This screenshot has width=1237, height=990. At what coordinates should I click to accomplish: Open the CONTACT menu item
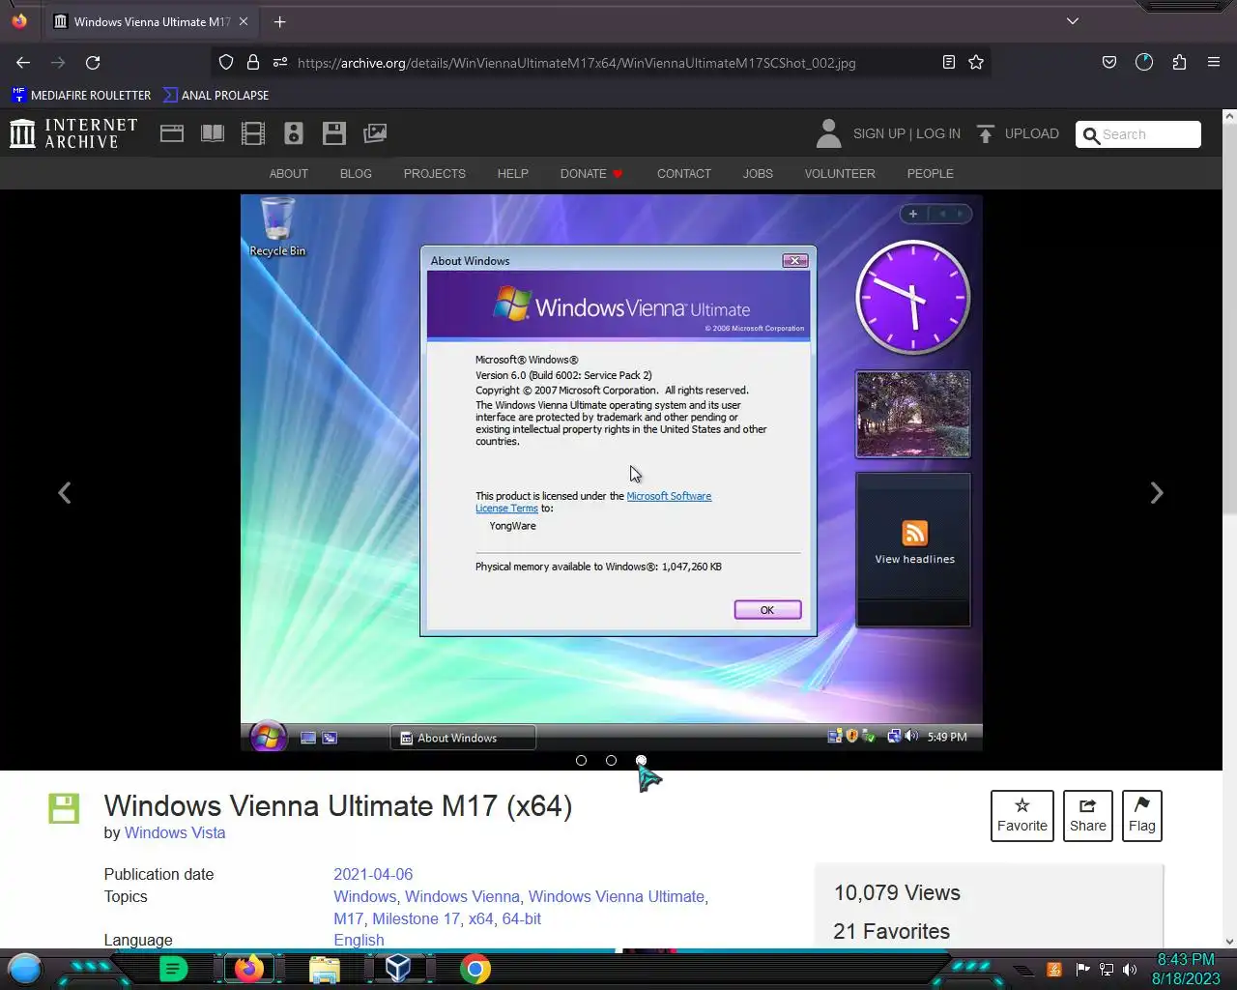[684, 174]
